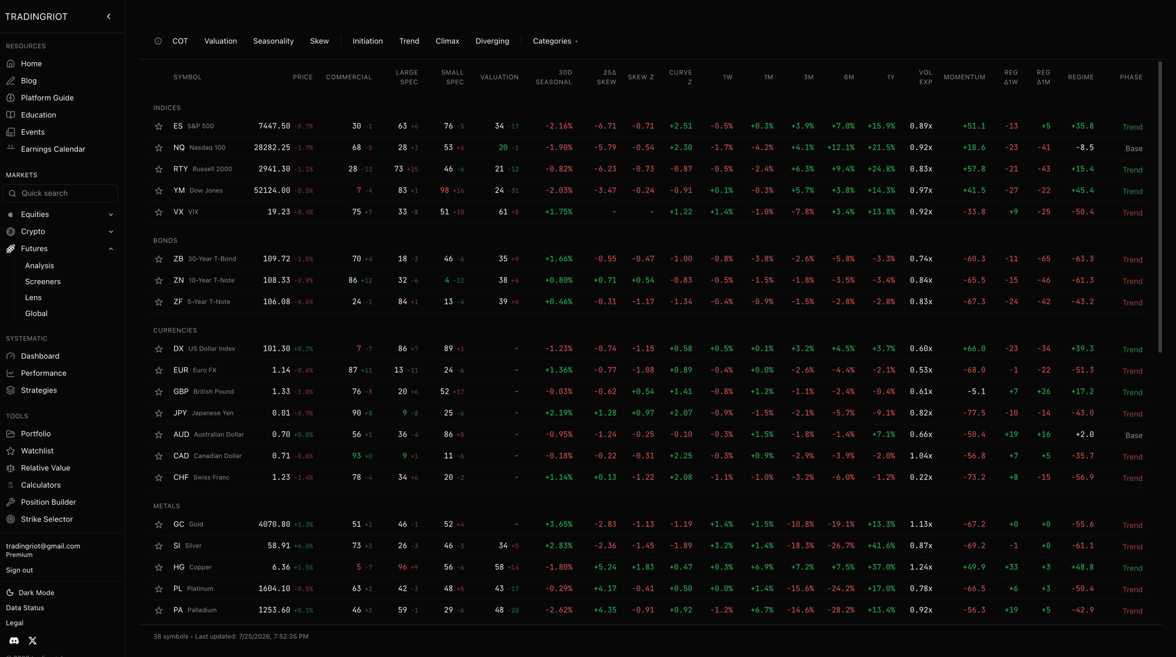Favorite the GC Gold row
The height and width of the screenshot is (657, 1176).
point(159,525)
